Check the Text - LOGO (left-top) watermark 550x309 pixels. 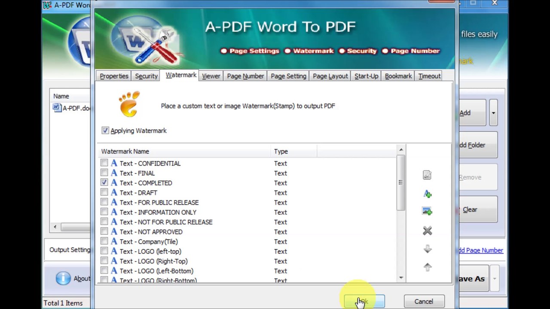coord(104,251)
